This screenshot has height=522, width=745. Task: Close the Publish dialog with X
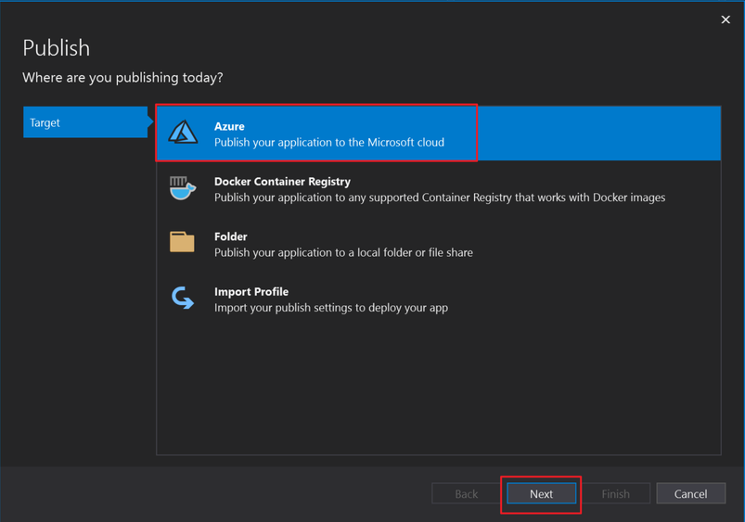tap(726, 19)
